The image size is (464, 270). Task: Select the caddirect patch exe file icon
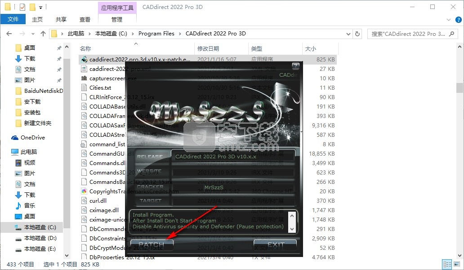(84, 59)
